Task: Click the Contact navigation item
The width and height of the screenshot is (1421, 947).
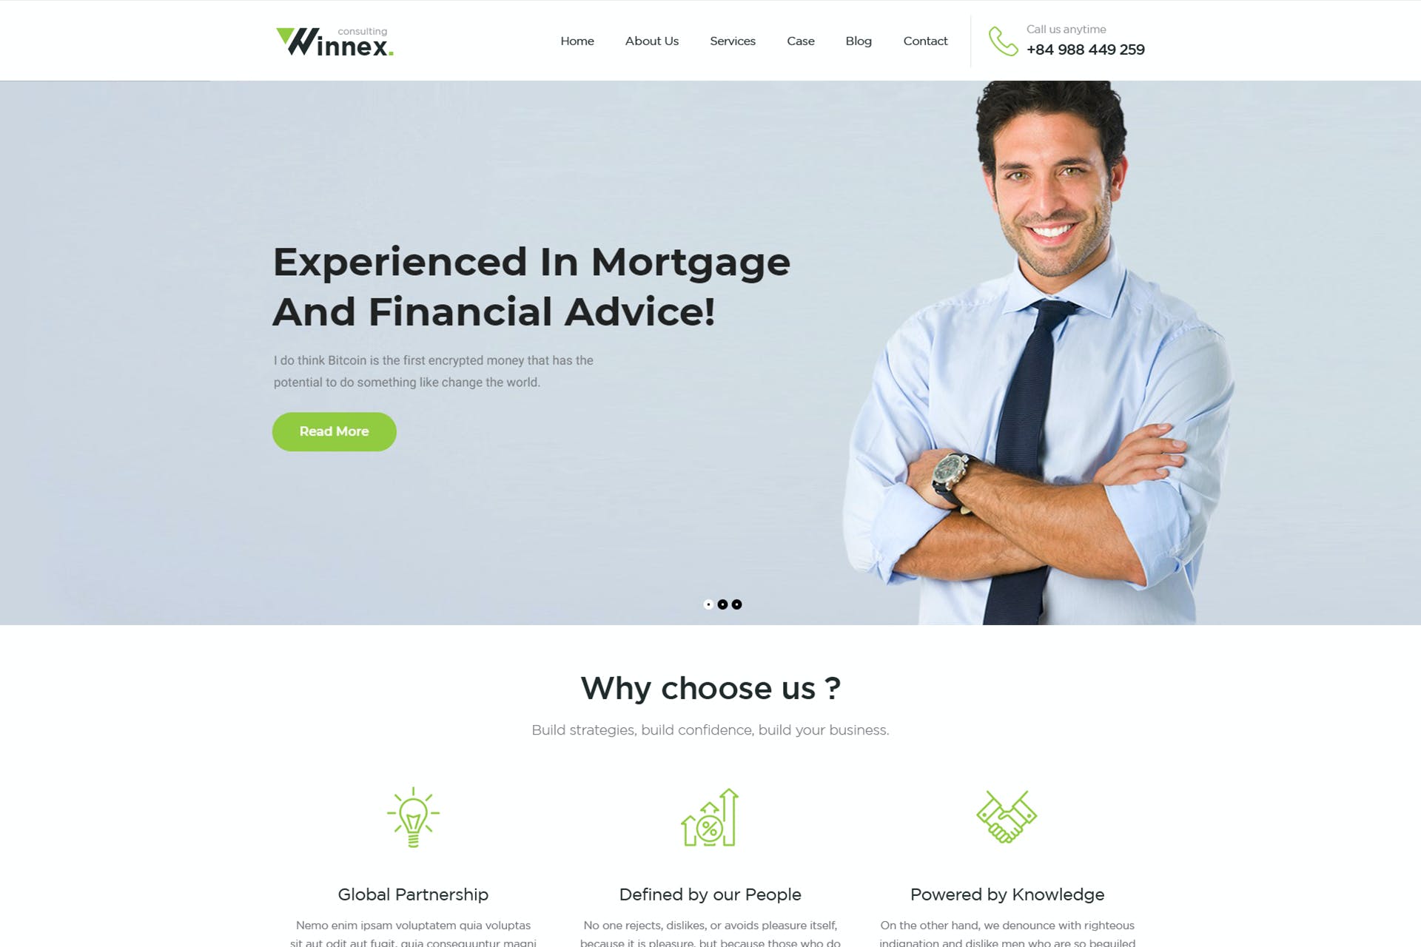Action: coord(925,40)
